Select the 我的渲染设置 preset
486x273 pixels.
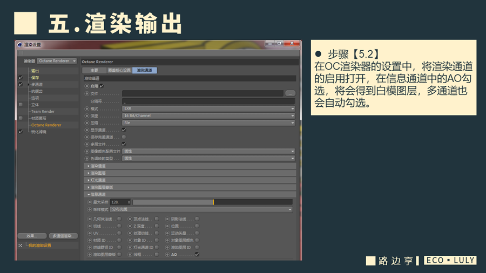click(39, 245)
